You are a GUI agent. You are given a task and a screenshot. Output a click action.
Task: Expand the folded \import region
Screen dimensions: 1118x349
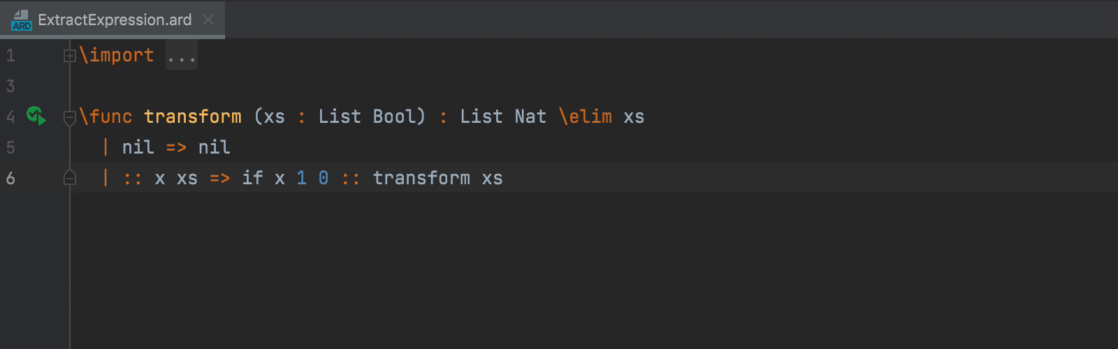tap(69, 56)
